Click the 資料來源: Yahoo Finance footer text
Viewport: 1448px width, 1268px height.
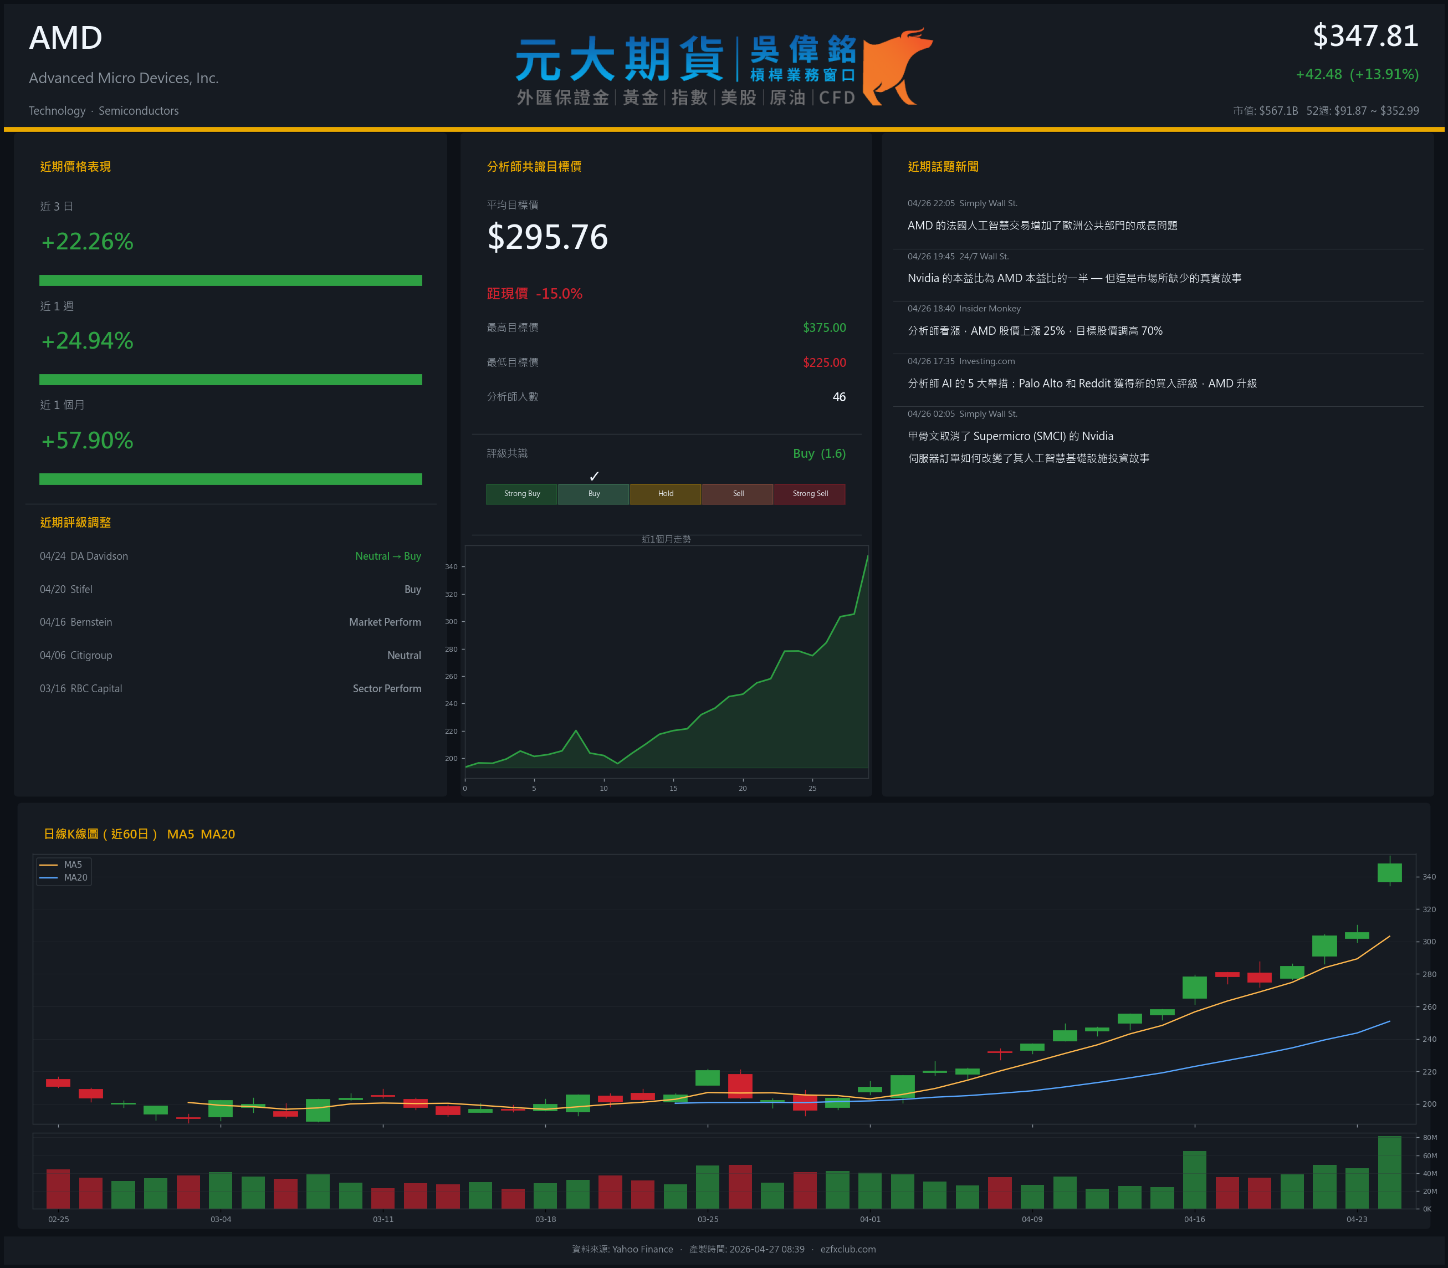click(622, 1249)
